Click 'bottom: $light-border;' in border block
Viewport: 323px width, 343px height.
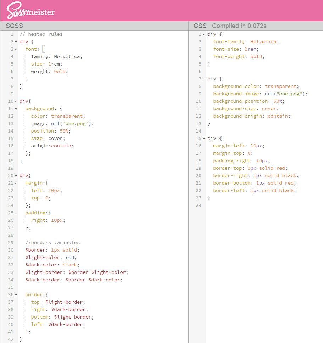coord(62,317)
